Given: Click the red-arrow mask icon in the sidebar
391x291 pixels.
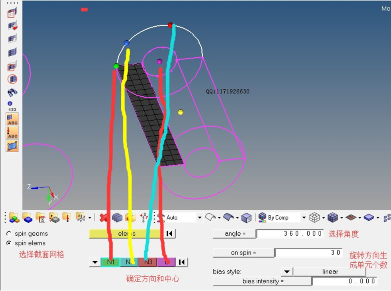Looking at the screenshot, I should [x=12, y=25].
